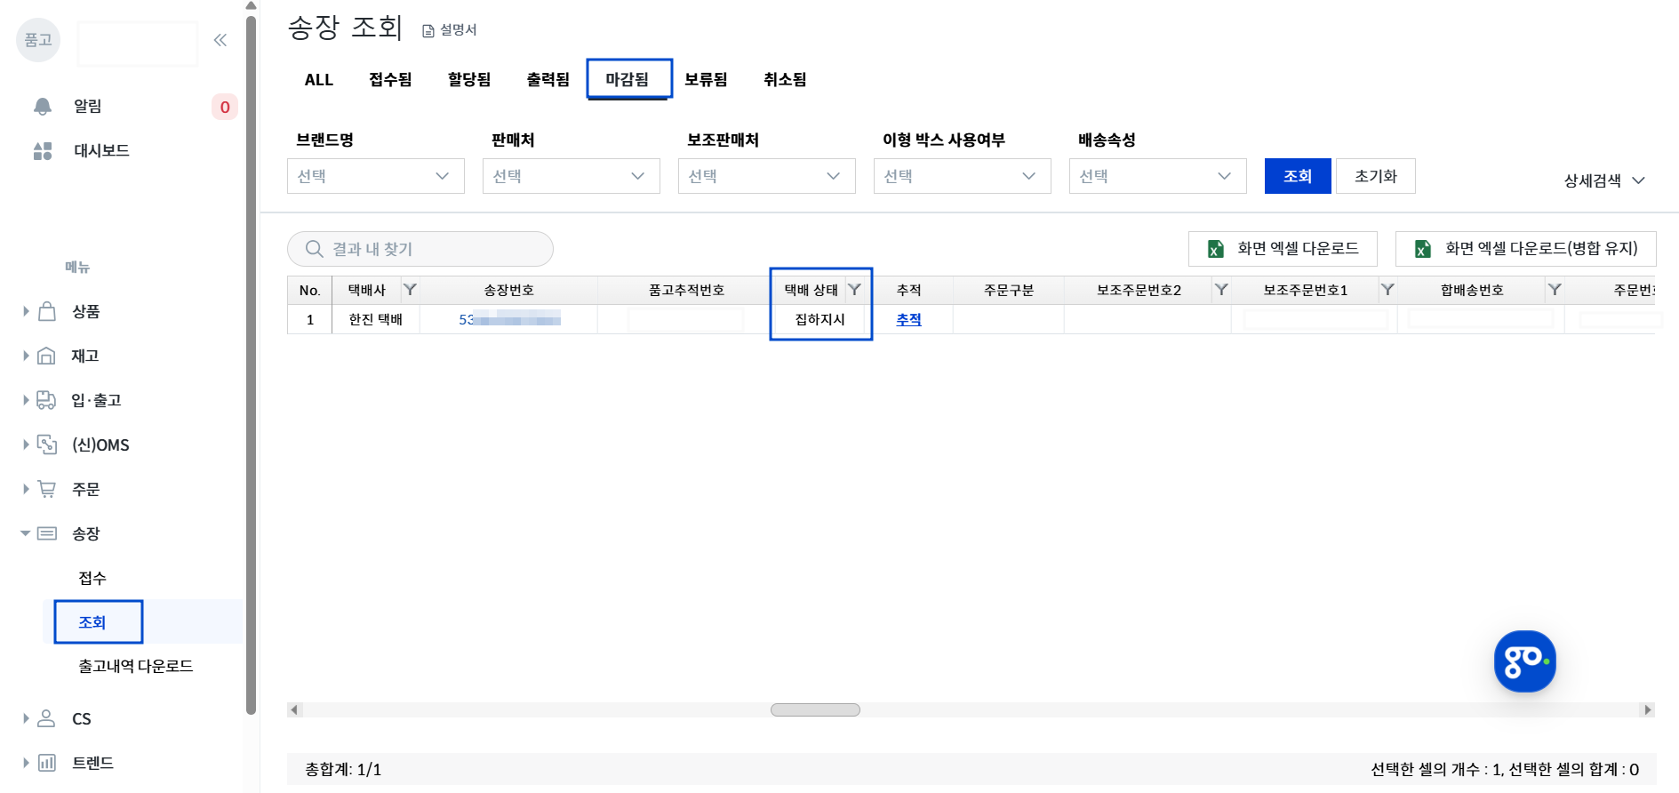Switch to the 취소됨 tab
Screen dimensions: 1679x793
pos(785,80)
